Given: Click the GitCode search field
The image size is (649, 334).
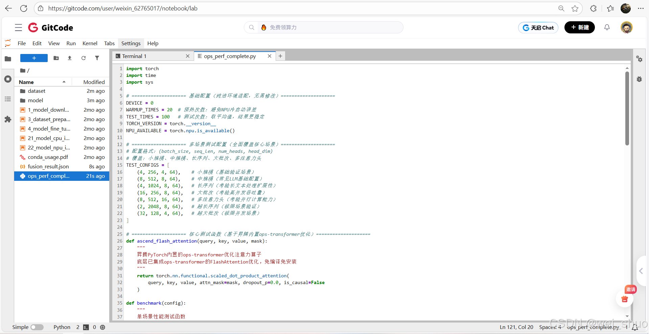Looking at the screenshot, I should coord(324,27).
